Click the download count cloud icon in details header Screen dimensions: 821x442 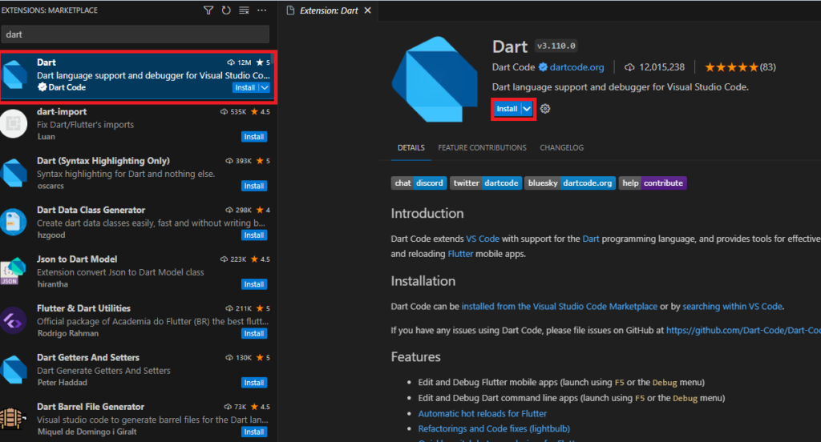[x=629, y=67]
